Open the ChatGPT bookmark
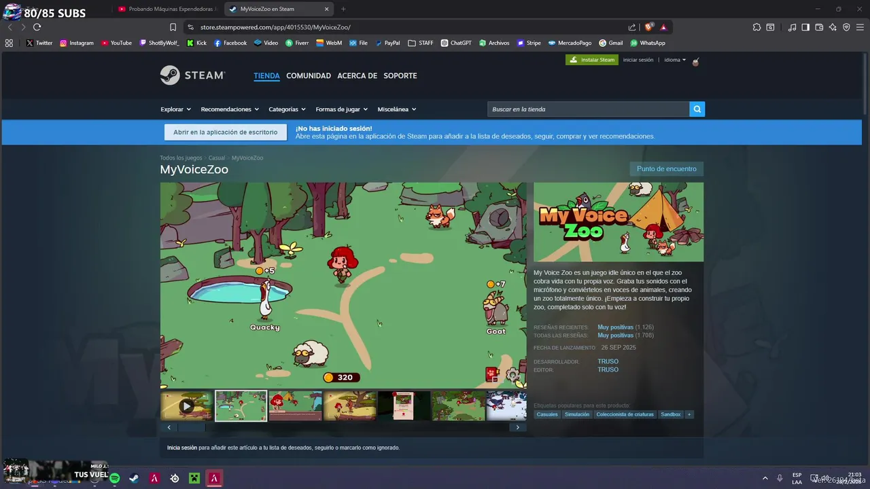The image size is (870, 489). [x=456, y=43]
